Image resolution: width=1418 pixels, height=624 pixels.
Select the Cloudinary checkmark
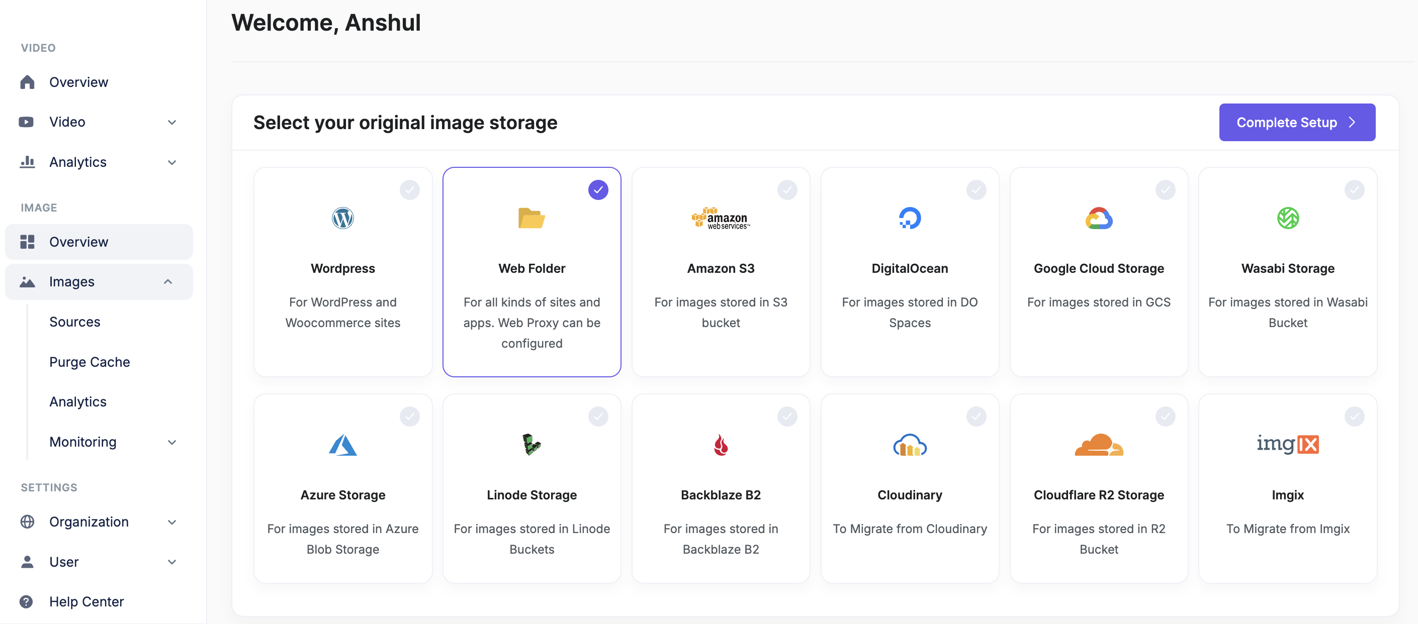pyautogui.click(x=977, y=417)
